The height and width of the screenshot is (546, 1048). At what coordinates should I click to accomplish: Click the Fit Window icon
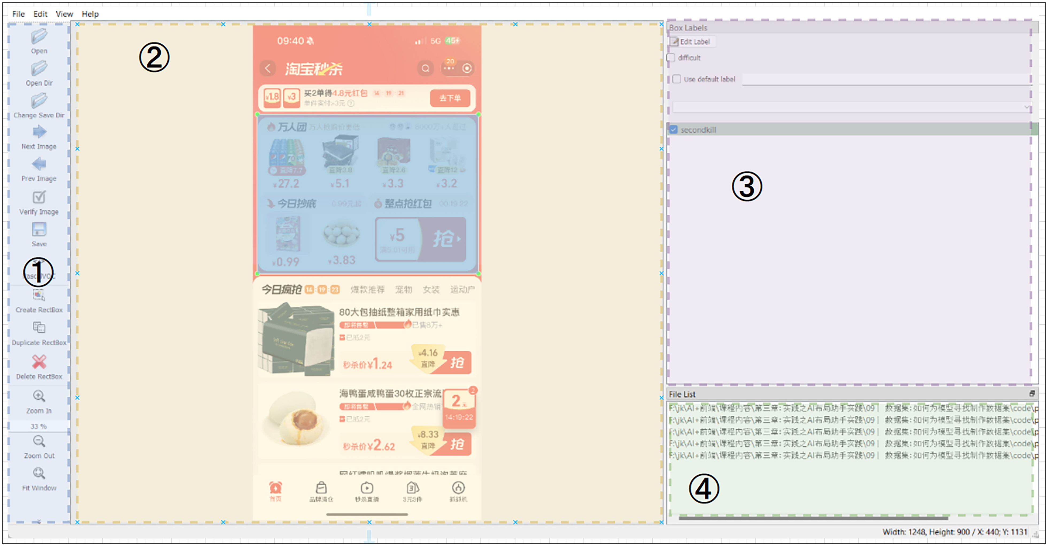pyautogui.click(x=39, y=473)
